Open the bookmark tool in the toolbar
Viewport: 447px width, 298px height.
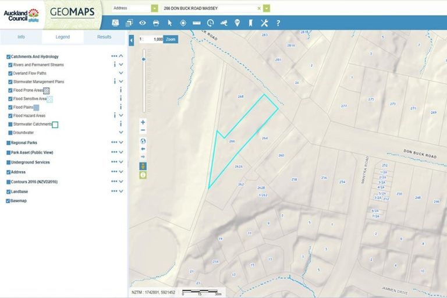(x=250, y=23)
